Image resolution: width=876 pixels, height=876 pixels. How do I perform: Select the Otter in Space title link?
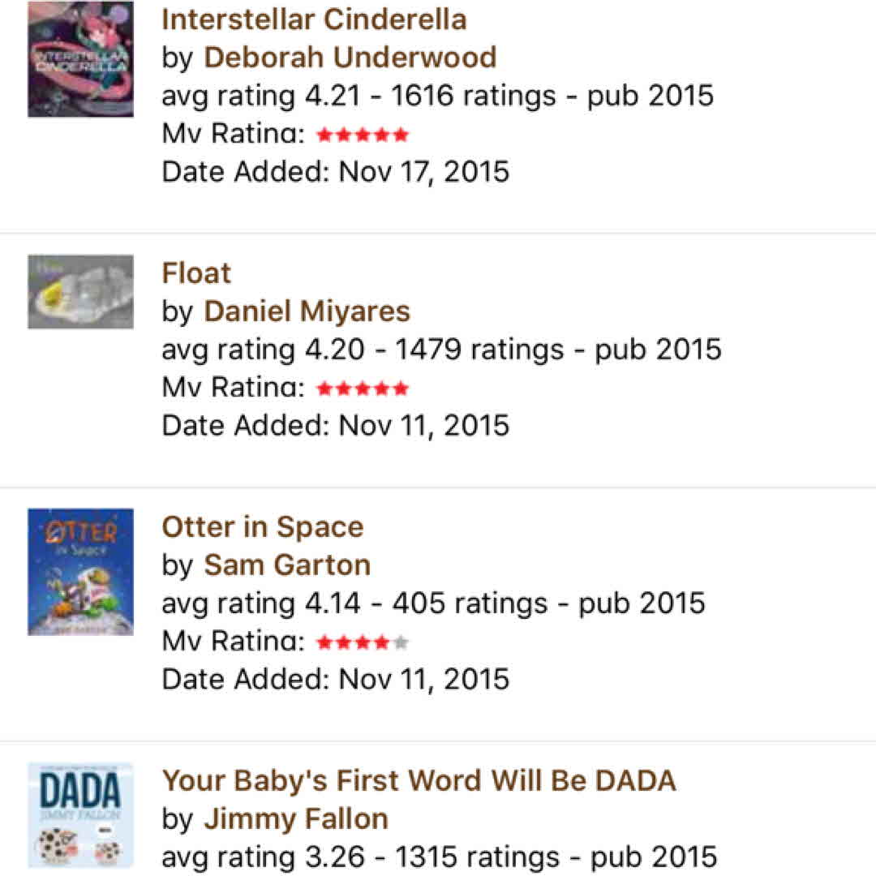(x=263, y=526)
